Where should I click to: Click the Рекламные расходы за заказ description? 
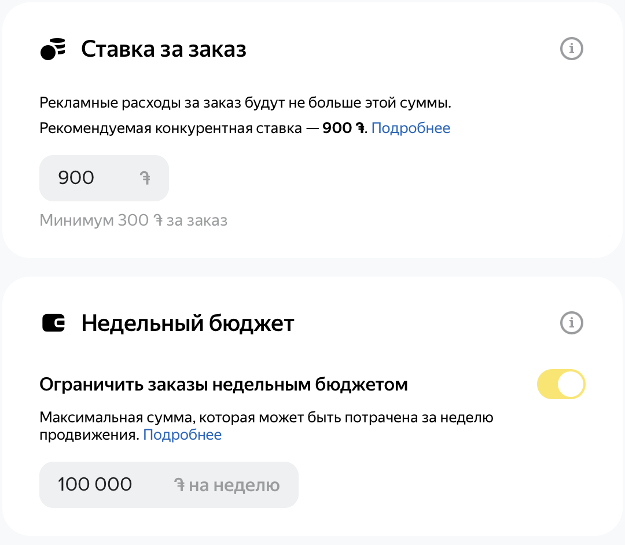245,104
